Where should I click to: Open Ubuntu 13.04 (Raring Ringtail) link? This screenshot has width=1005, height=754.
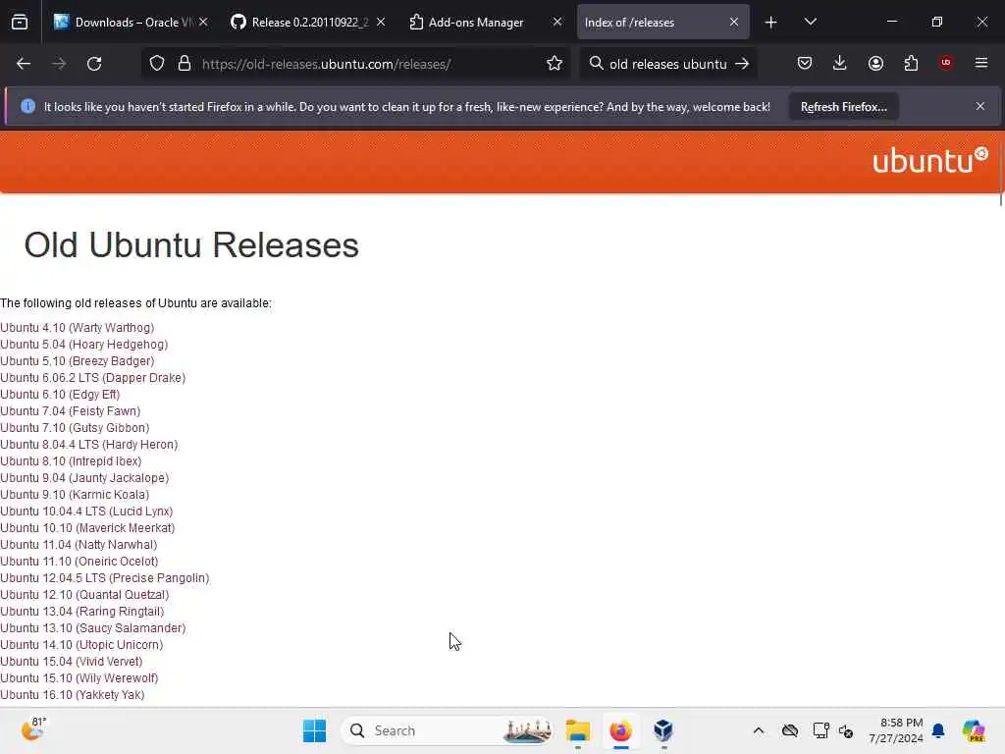pyautogui.click(x=82, y=611)
